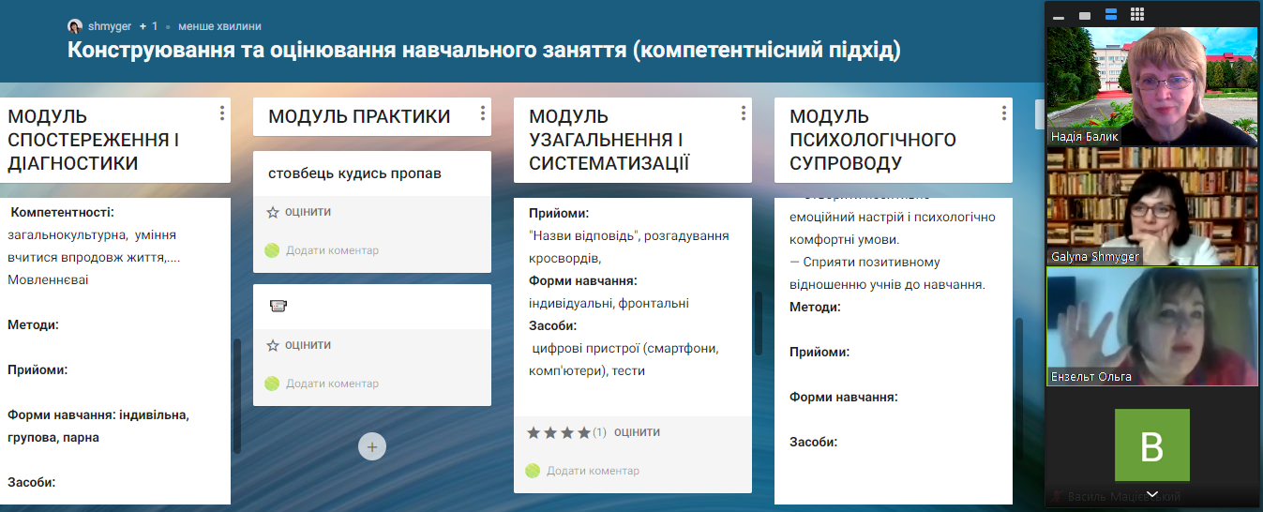The image size is (1263, 512).
Task: Open three-dot menu of МОДУЛЬ УЗАГАЛЬНЕННЯ І СИСТЕМАТИЗАЦІЇ
Action: click(x=744, y=113)
